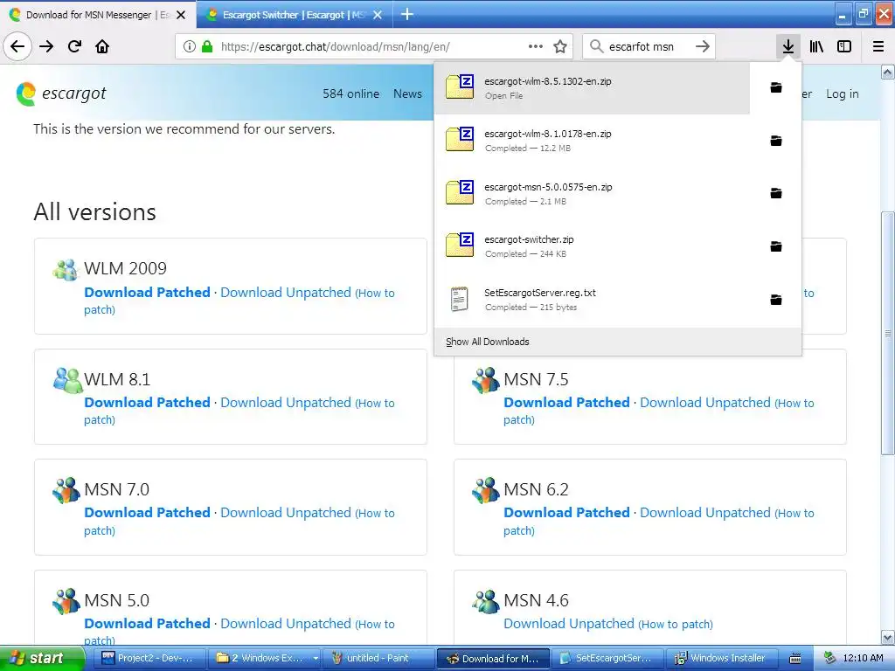
Task: Open the Windows start menu
Action: [42, 658]
